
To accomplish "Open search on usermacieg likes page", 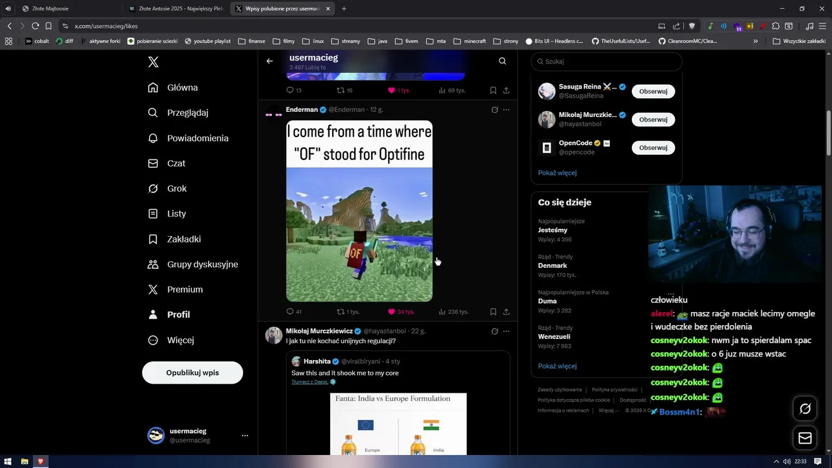I will [502, 61].
